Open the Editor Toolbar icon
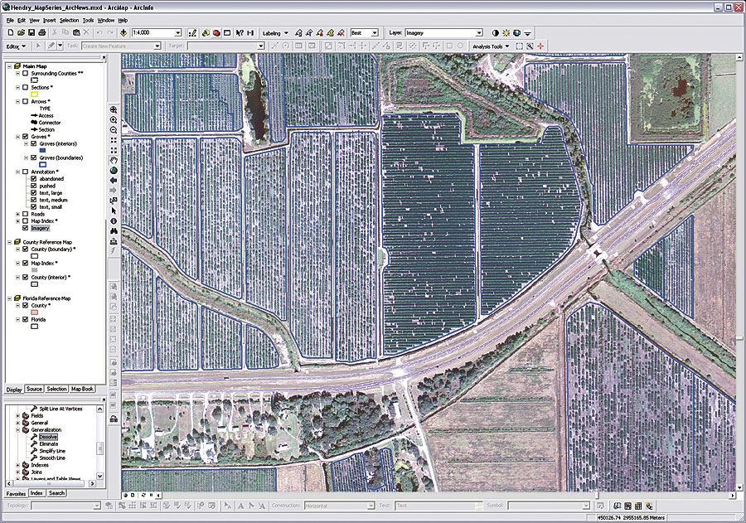 click(x=192, y=33)
